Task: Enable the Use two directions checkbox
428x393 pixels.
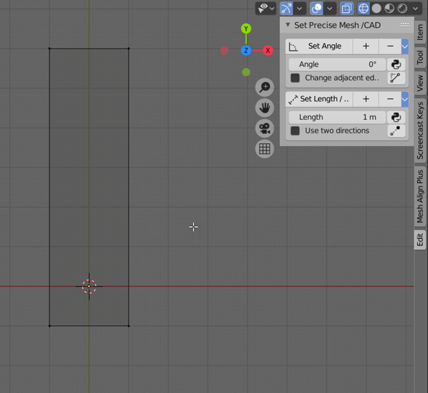Action: 295,131
